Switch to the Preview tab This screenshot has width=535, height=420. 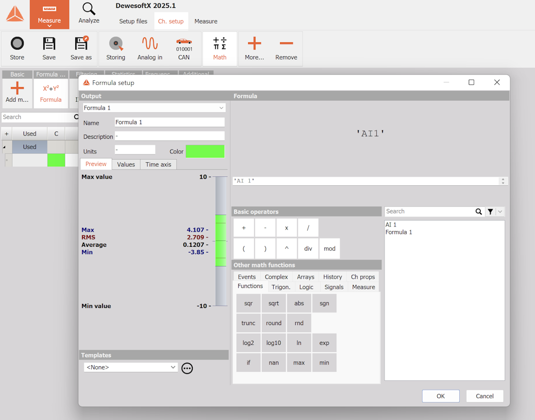coord(96,164)
